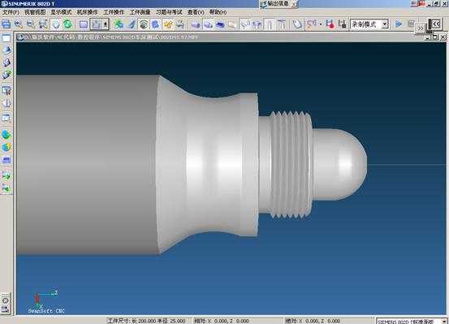Toggle the pressed view mode toolbar button
449x324 pixels.
[x=96, y=24]
